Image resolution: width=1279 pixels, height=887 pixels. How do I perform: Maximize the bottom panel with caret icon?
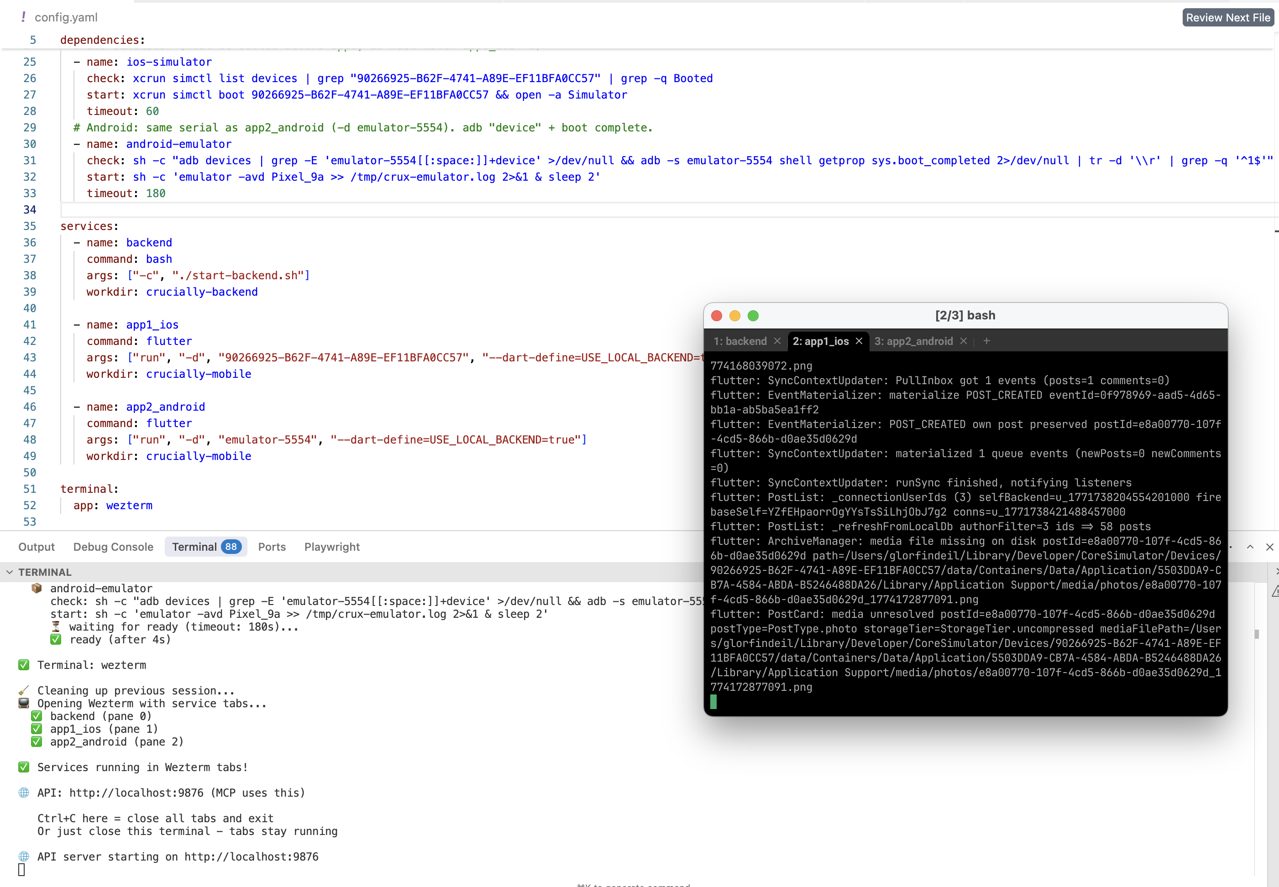pyautogui.click(x=1250, y=547)
